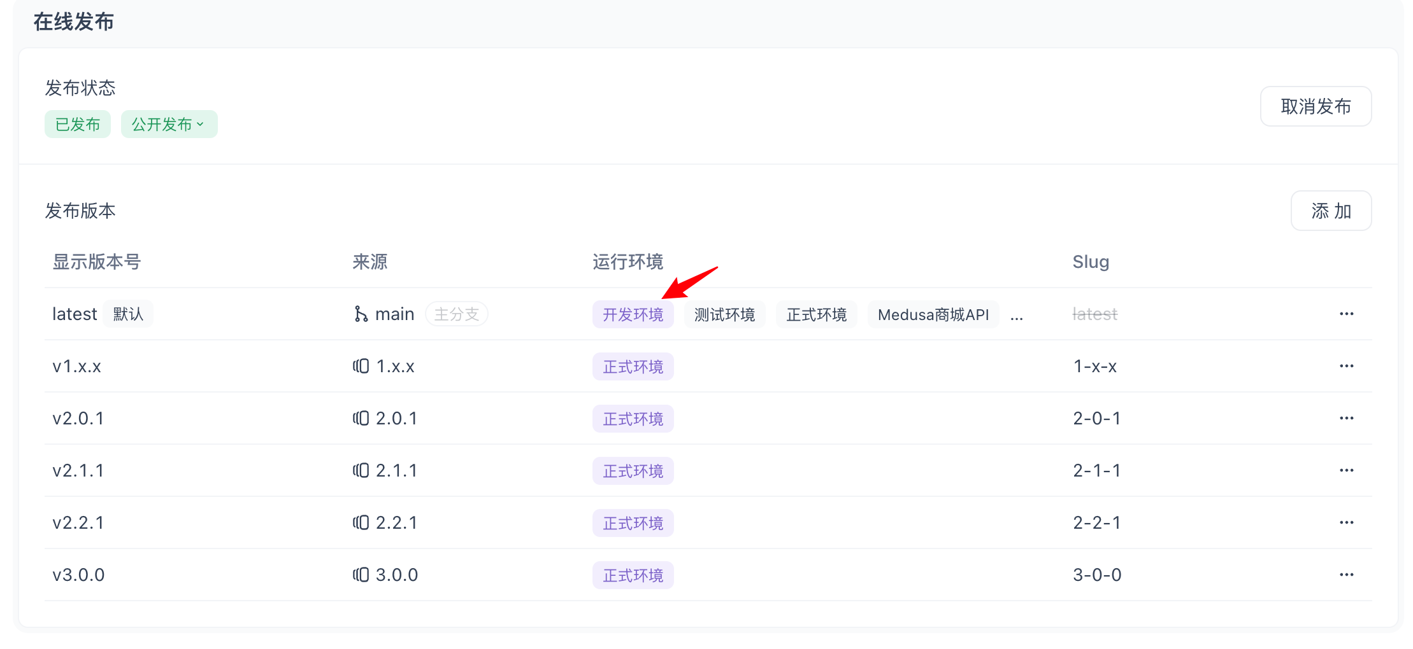Click the version source icon beside 3.0.0
The width and height of the screenshot is (1413, 649).
(361, 575)
